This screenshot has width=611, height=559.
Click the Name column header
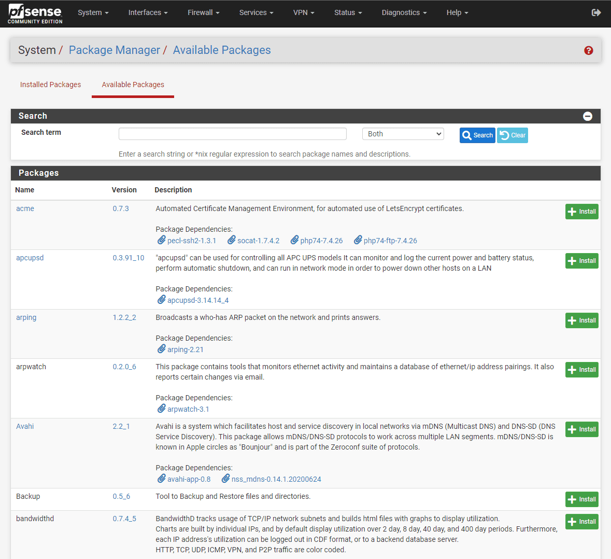24,190
